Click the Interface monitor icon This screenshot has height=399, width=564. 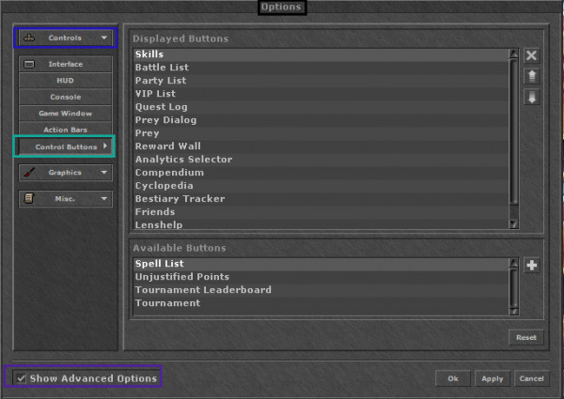point(29,64)
